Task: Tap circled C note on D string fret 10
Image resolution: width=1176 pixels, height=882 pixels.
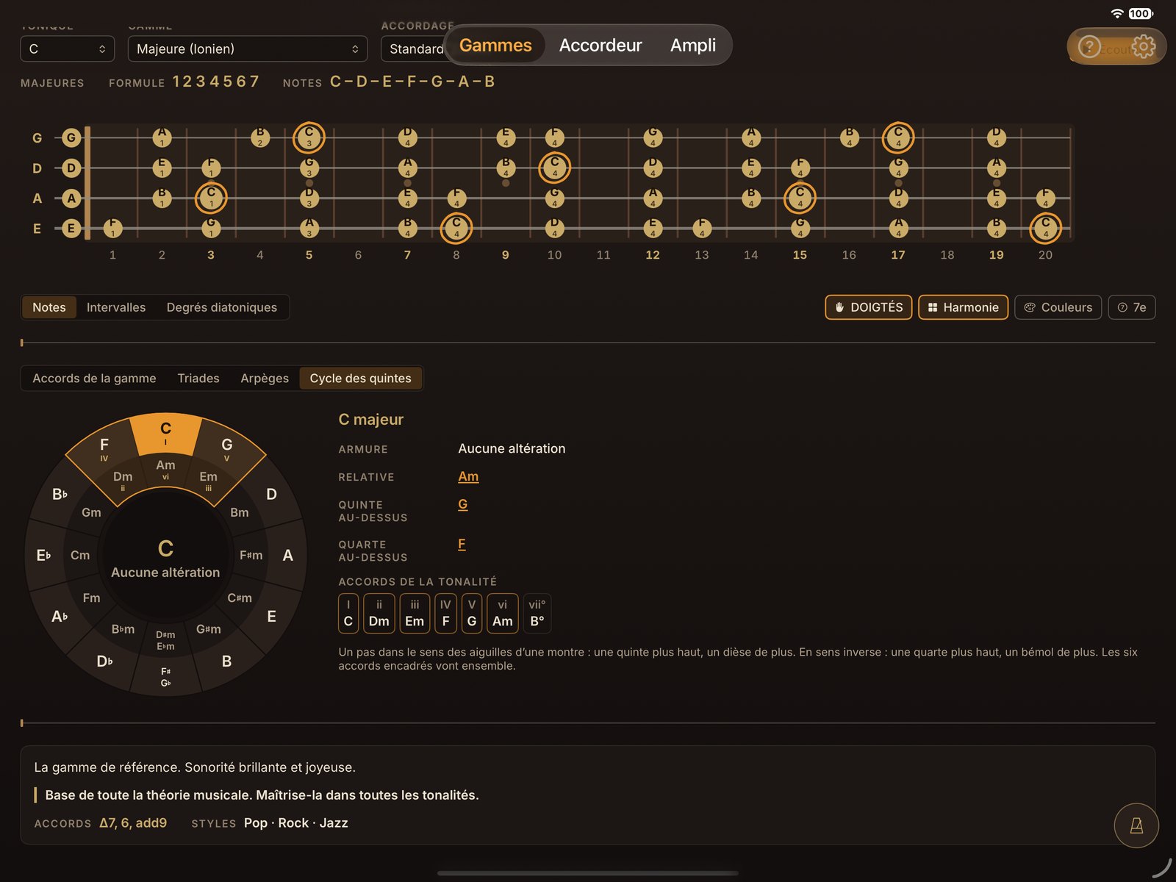Action: (x=555, y=168)
